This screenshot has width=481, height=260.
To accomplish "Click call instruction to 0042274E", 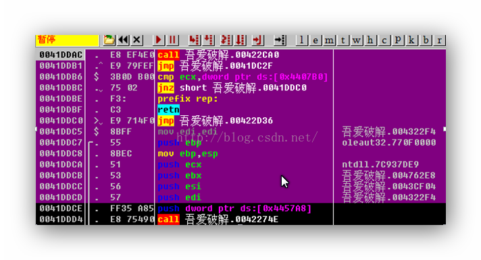I will (x=218, y=220).
